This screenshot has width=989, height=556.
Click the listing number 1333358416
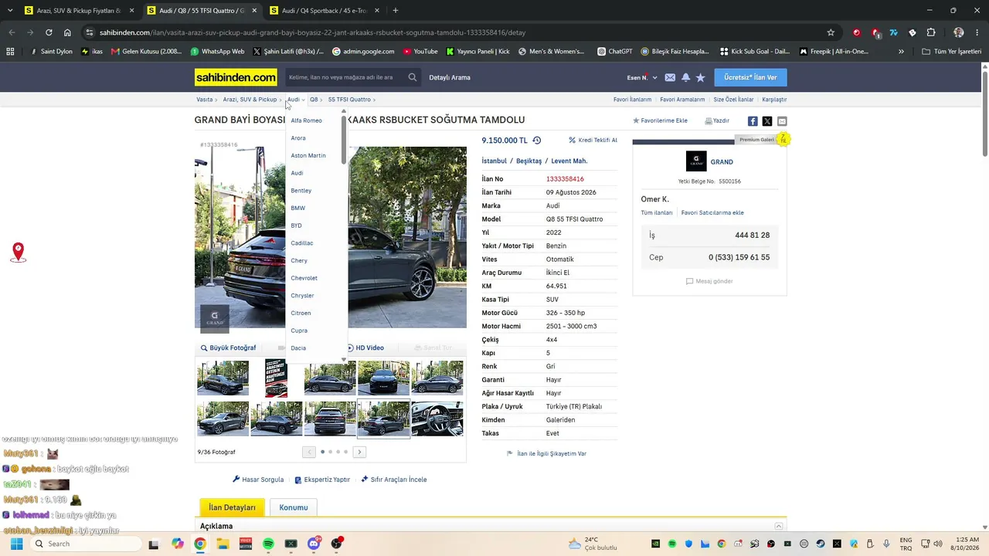(x=565, y=179)
